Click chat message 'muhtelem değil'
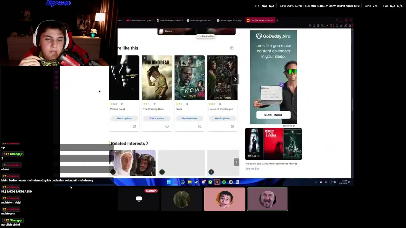The image size is (406, 228). [11, 203]
